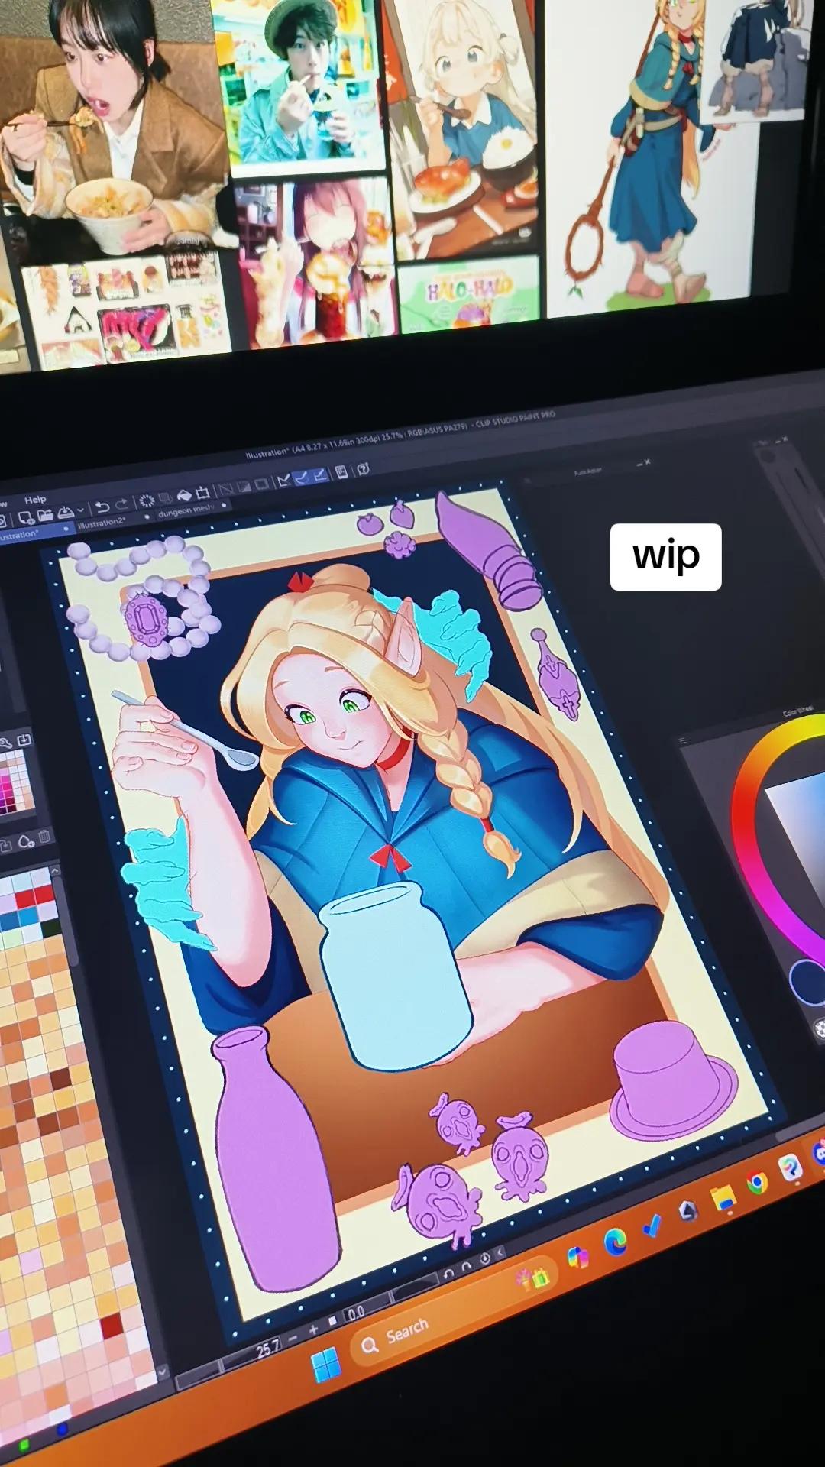Click the color palette scrollbar up arrow

tap(55, 870)
